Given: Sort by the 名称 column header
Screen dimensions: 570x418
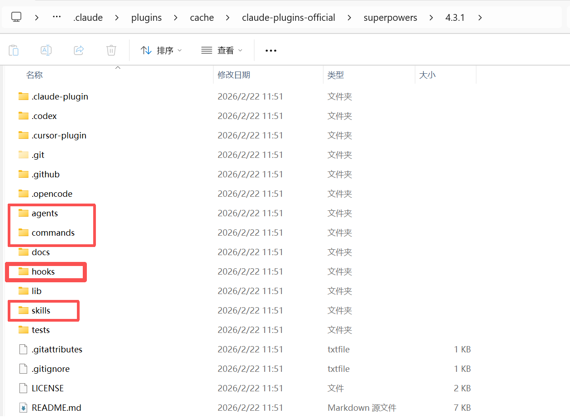Looking at the screenshot, I should (34, 75).
